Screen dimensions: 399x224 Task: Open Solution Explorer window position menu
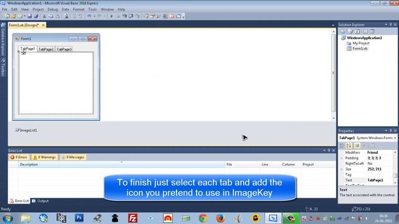pos(386,25)
